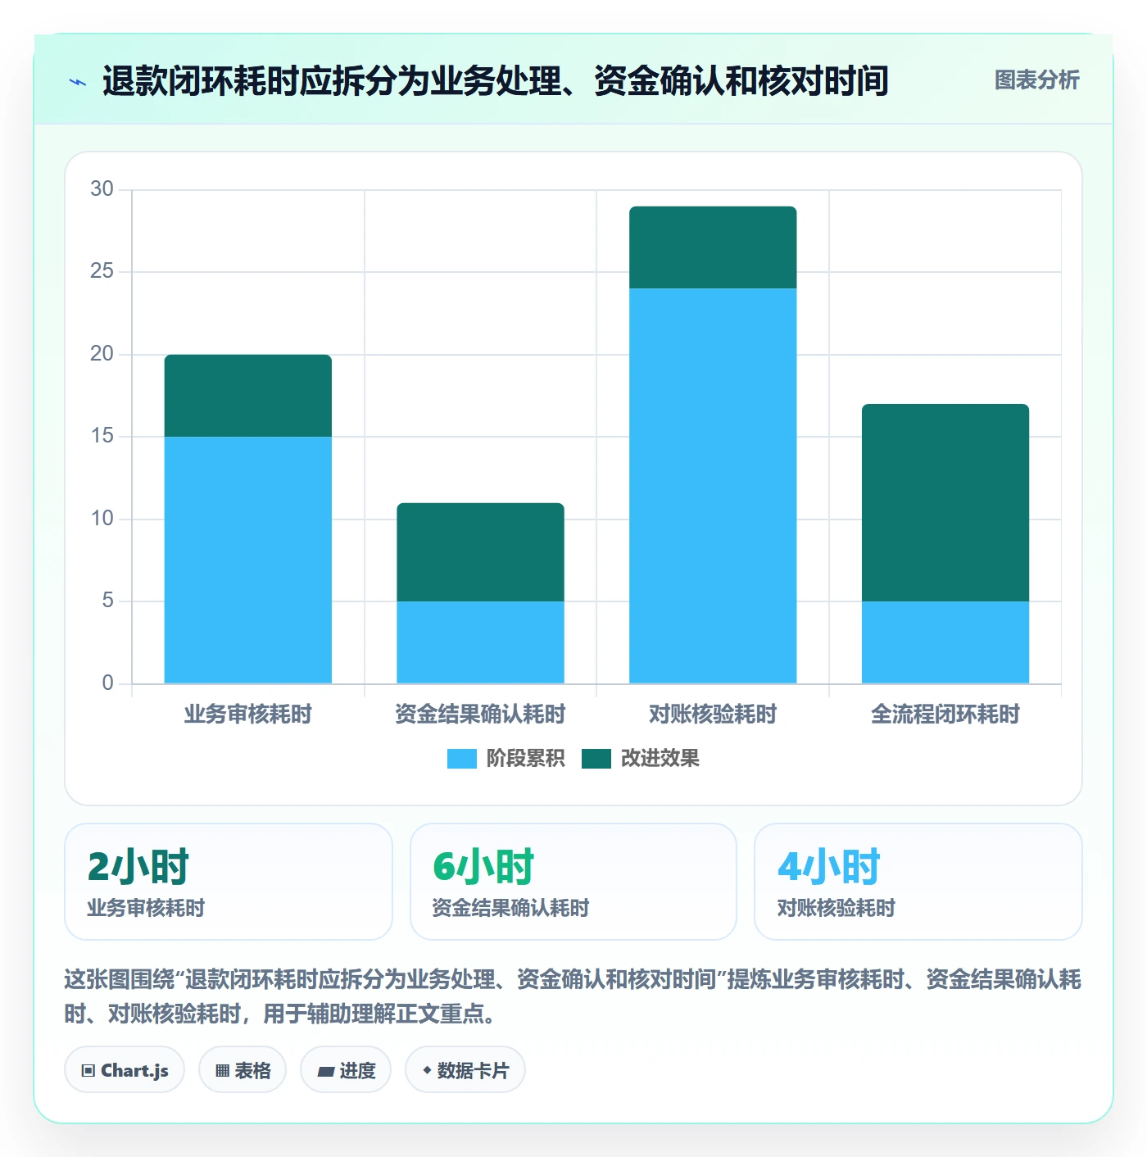1147x1157 pixels.
Task: Click the green segment of the 资金结果确认耗时 bar
Action: point(481,552)
